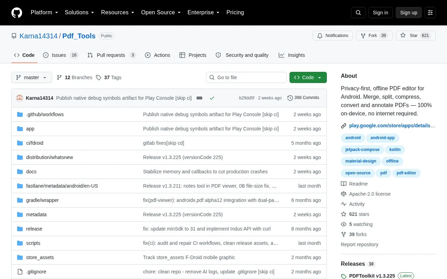Open the GitHub homepage logo
This screenshot has width=447, height=279.
coord(17,13)
